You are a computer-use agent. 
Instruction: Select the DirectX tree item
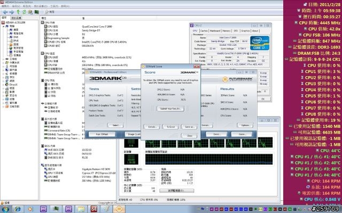[11, 85]
